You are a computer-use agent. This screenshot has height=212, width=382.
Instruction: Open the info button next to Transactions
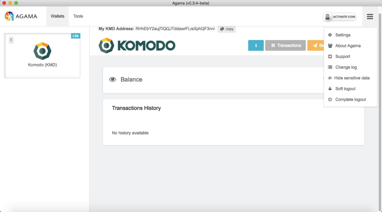coord(256,45)
